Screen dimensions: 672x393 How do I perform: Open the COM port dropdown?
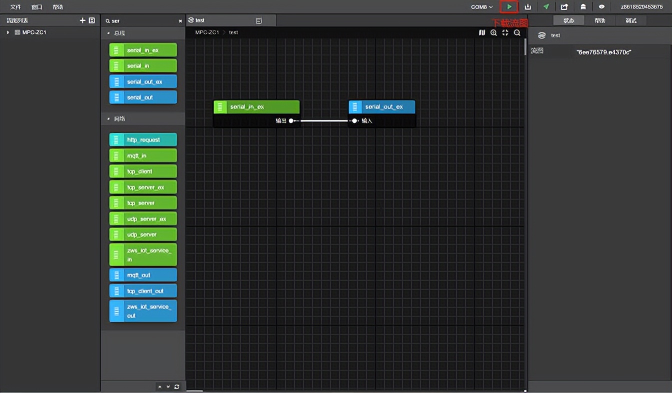coord(481,7)
